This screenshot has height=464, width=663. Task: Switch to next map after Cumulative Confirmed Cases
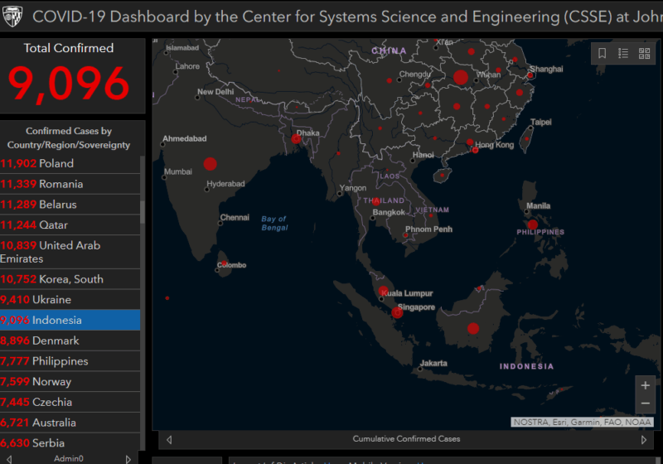point(644,439)
